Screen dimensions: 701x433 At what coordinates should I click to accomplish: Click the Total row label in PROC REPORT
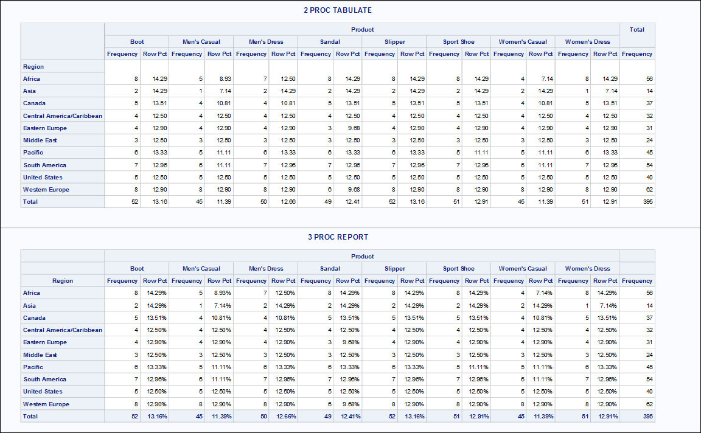click(x=30, y=417)
